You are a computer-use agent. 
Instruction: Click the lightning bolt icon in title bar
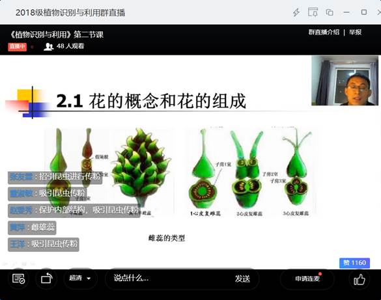296,12
